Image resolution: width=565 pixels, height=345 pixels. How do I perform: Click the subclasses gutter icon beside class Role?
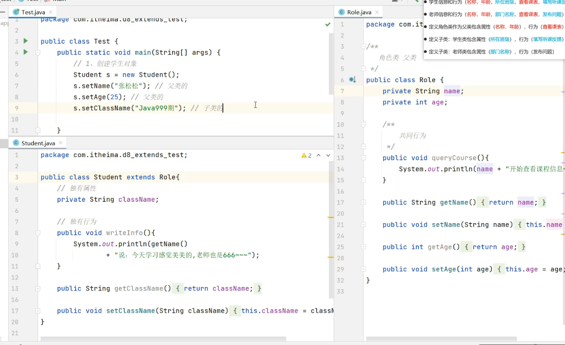coord(352,80)
